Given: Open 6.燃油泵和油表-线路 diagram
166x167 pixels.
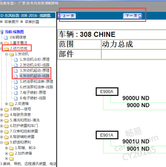Looking at the screenshot, I should (36, 87).
